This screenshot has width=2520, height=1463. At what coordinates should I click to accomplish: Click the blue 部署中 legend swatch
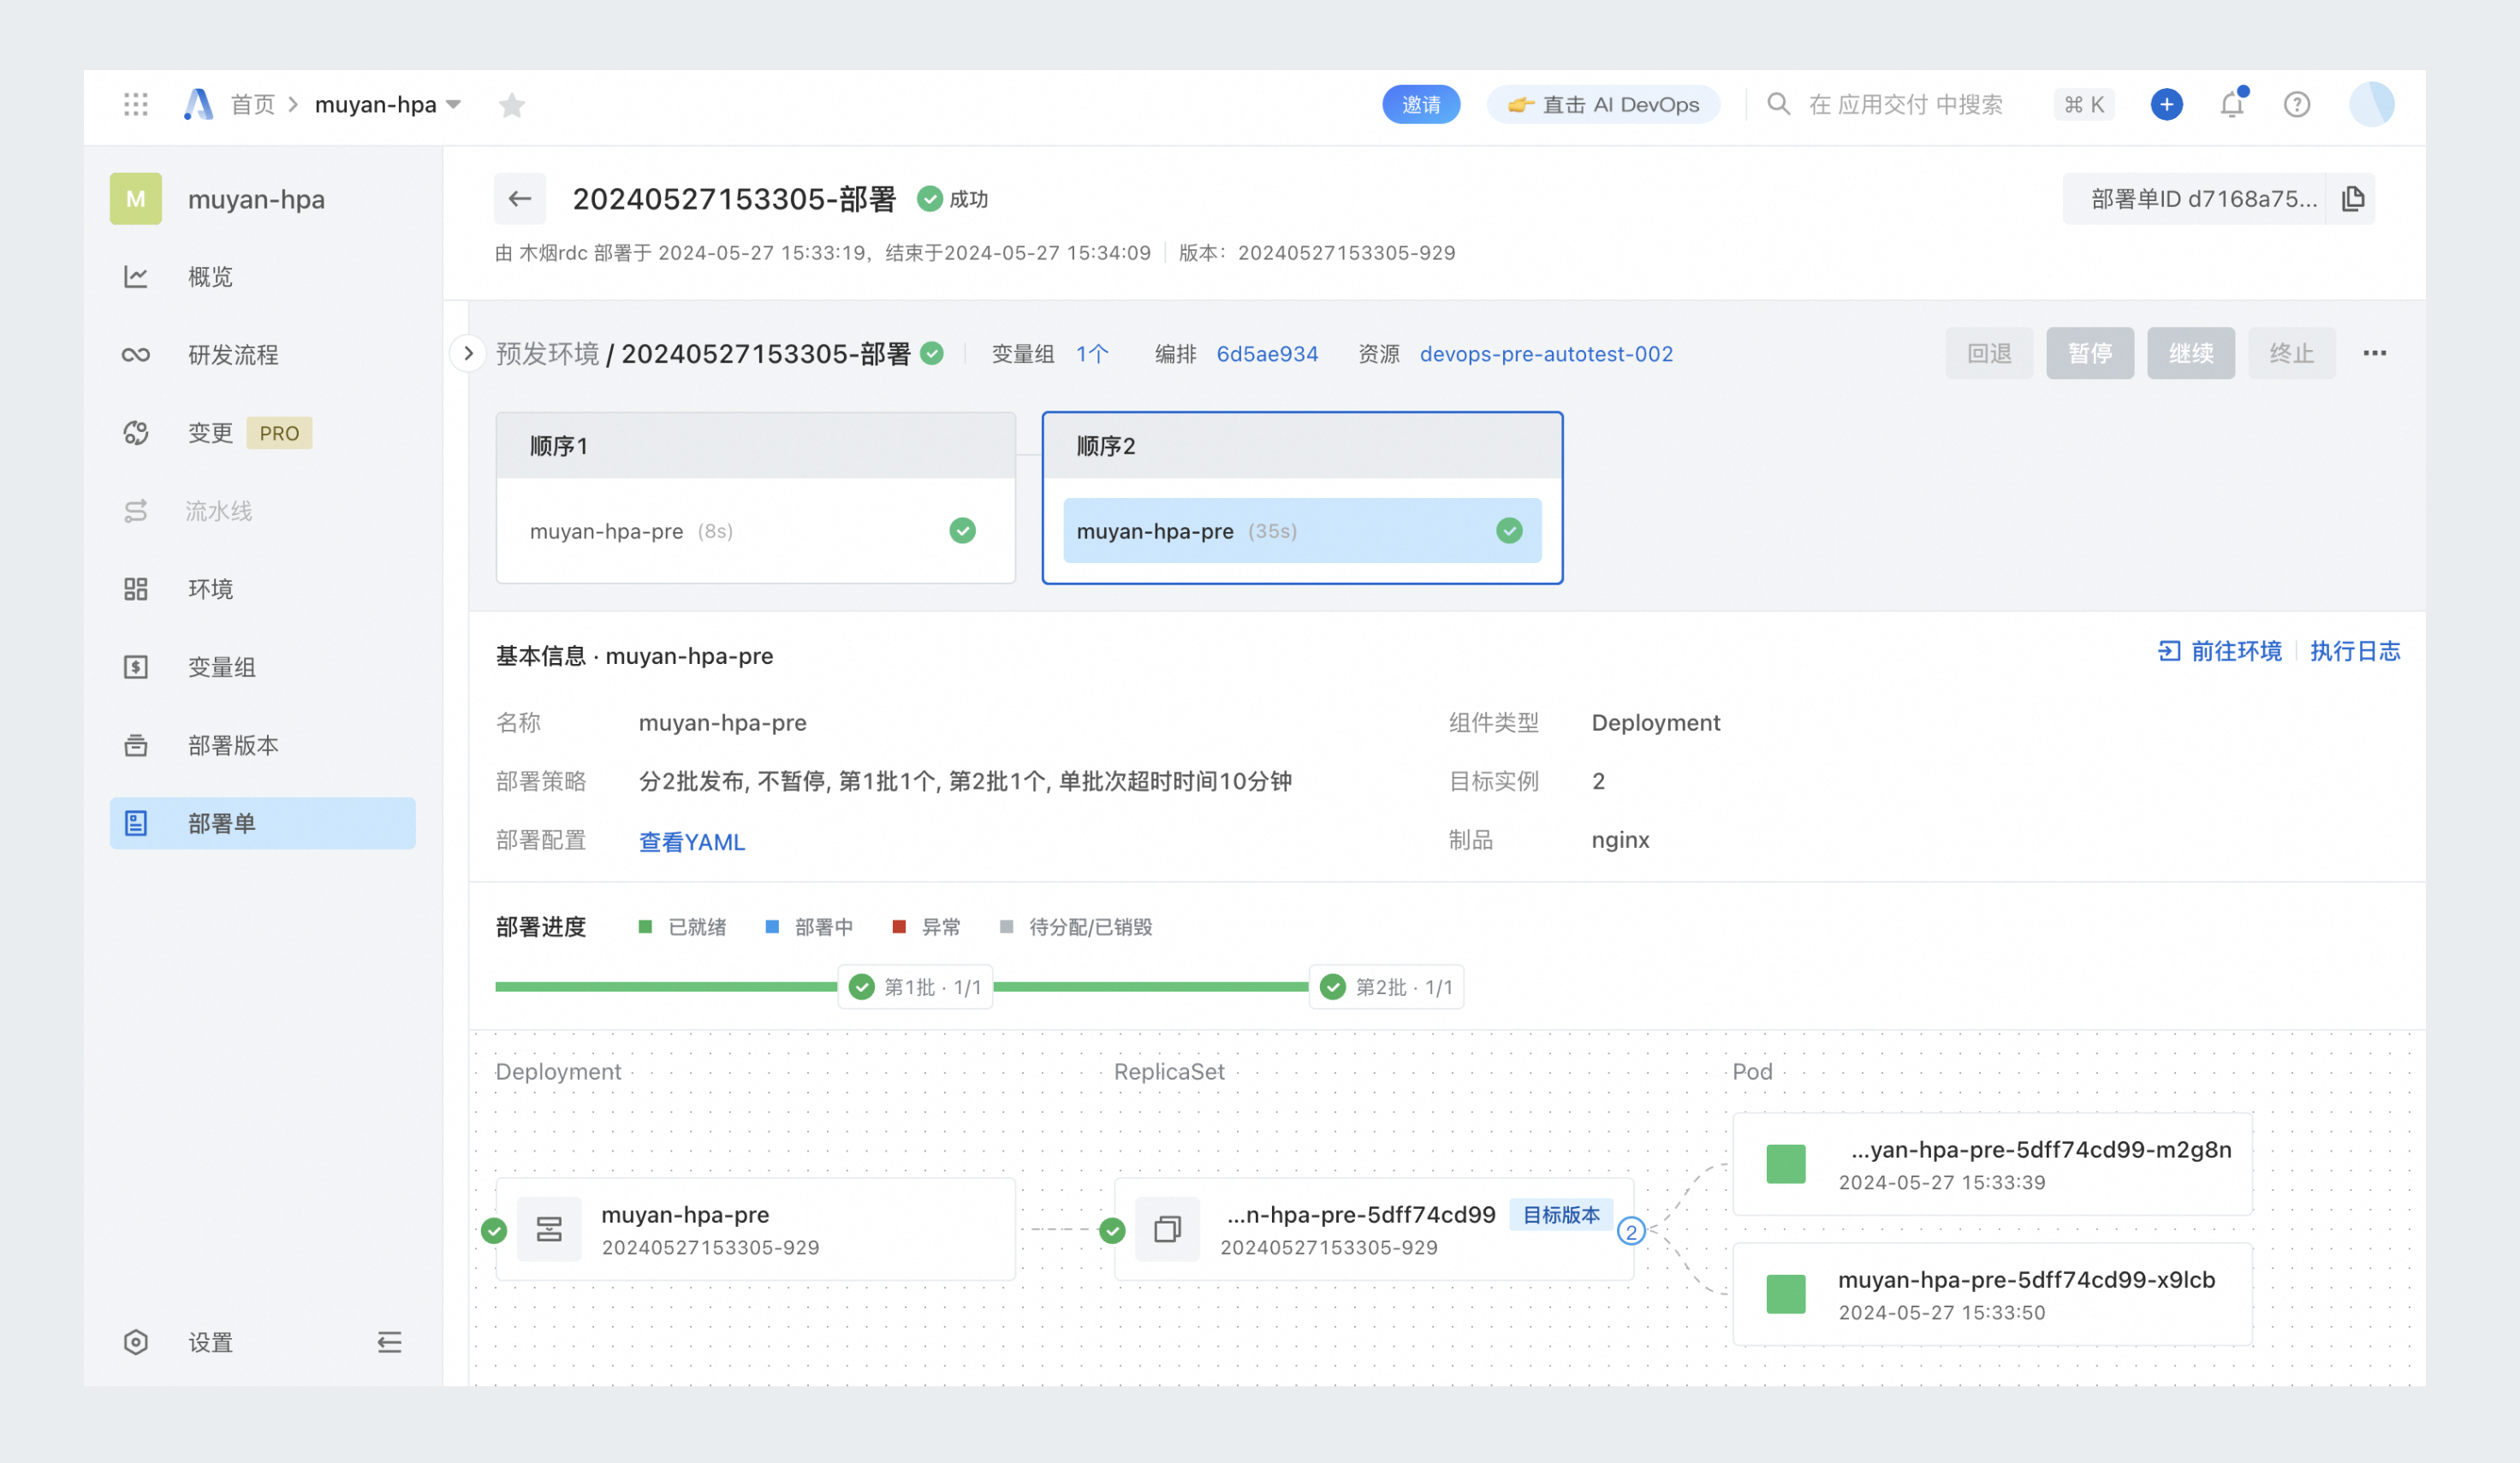(772, 927)
